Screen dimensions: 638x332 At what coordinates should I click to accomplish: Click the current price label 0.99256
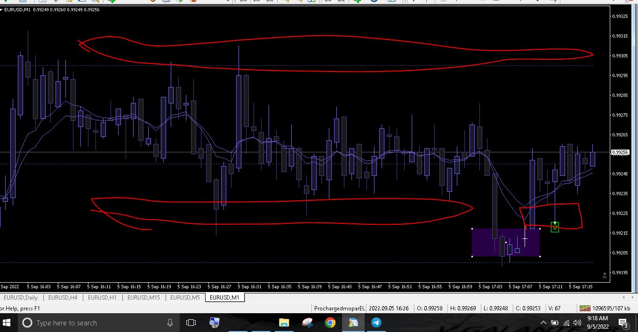coord(620,152)
